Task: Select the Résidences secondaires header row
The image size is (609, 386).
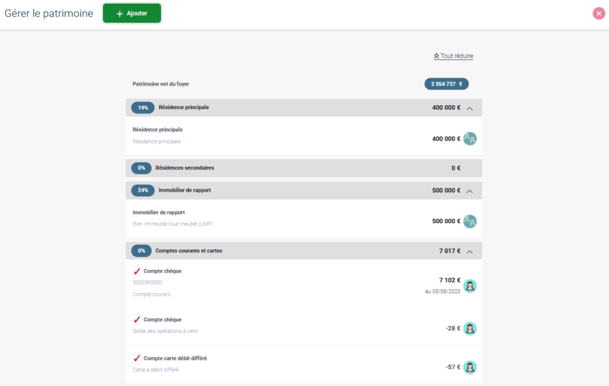Action: tap(303, 168)
